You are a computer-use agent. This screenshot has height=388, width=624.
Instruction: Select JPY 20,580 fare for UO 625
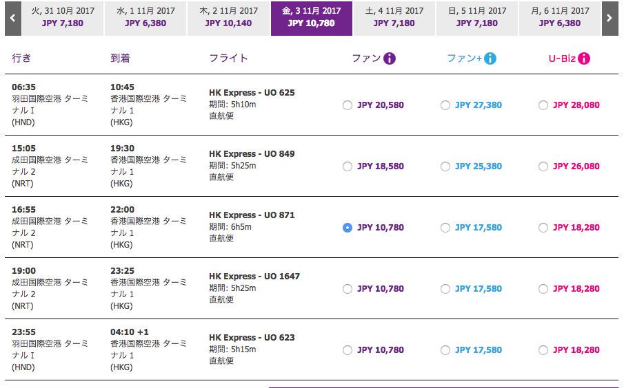[x=348, y=105]
